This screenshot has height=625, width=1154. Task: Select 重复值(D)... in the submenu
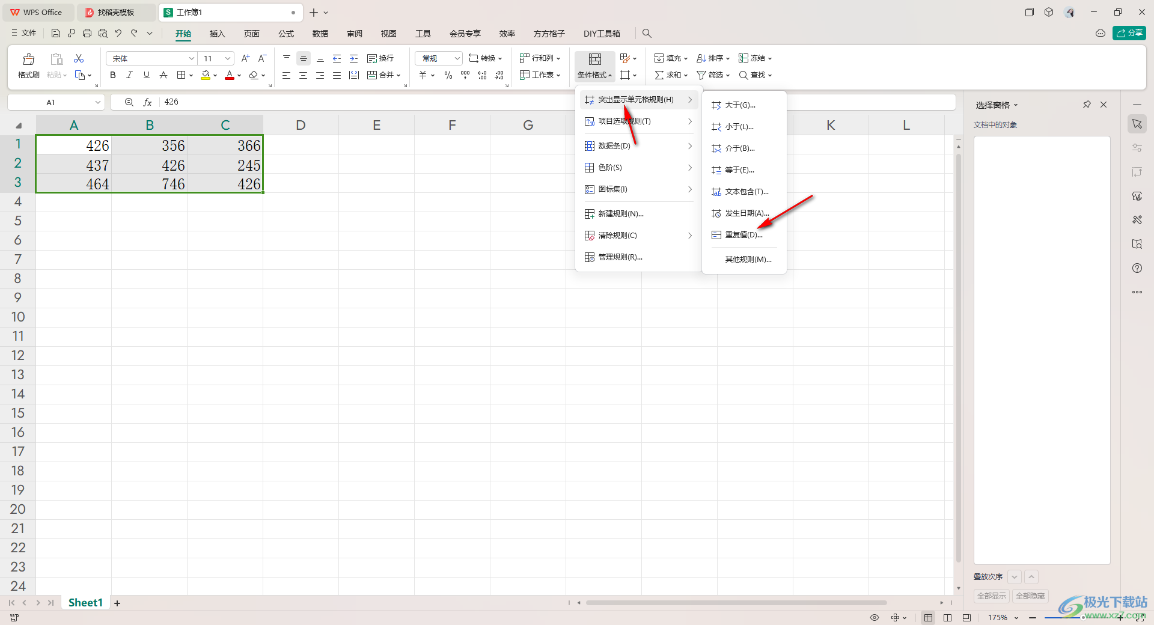point(744,235)
